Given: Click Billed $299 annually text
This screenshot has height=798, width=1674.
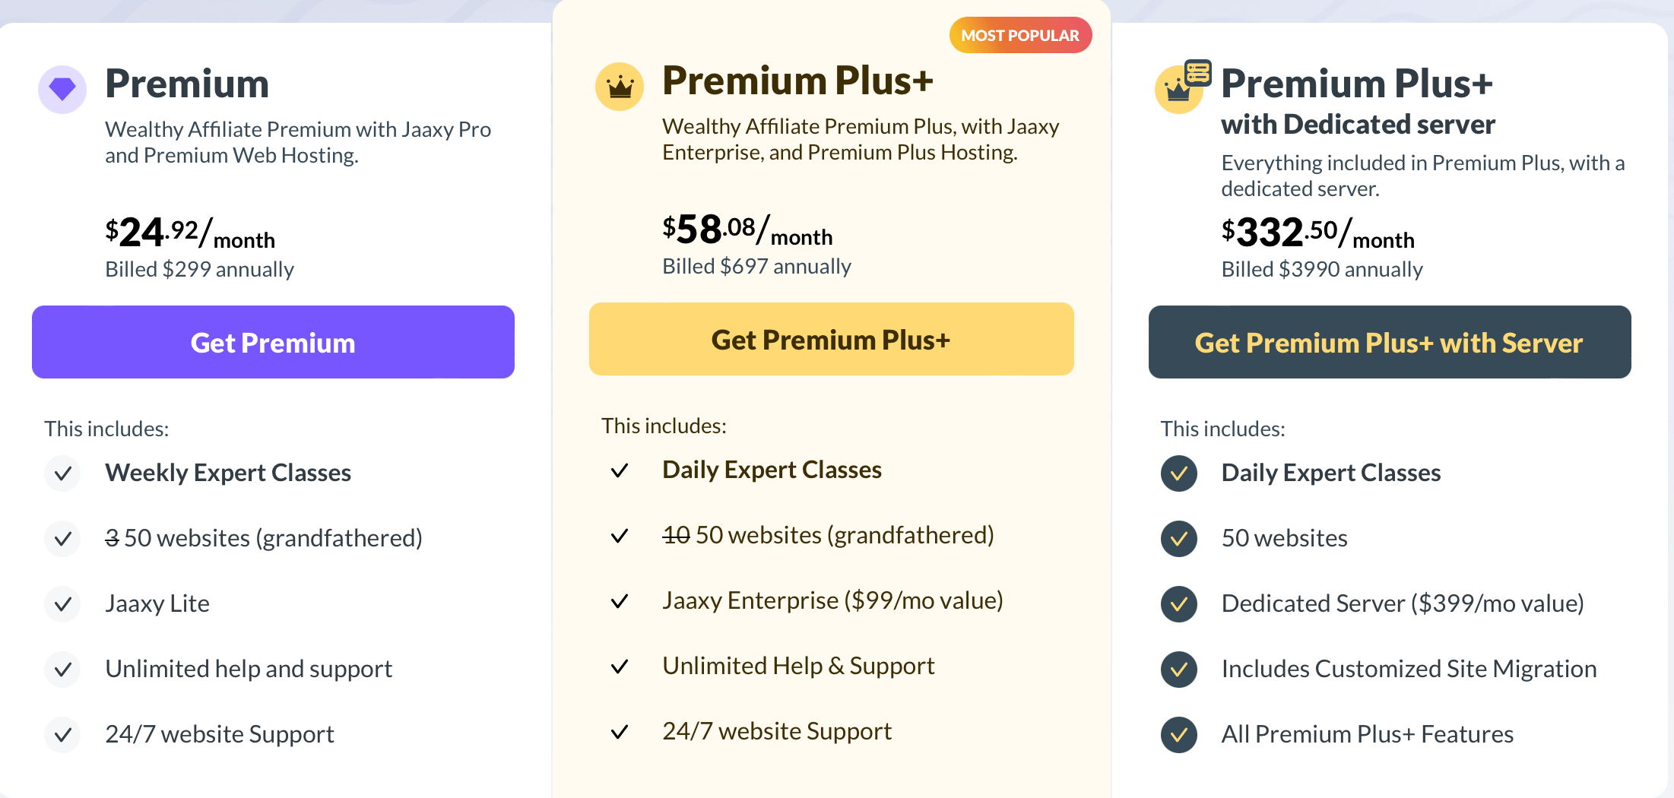Looking at the screenshot, I should pyautogui.click(x=199, y=269).
